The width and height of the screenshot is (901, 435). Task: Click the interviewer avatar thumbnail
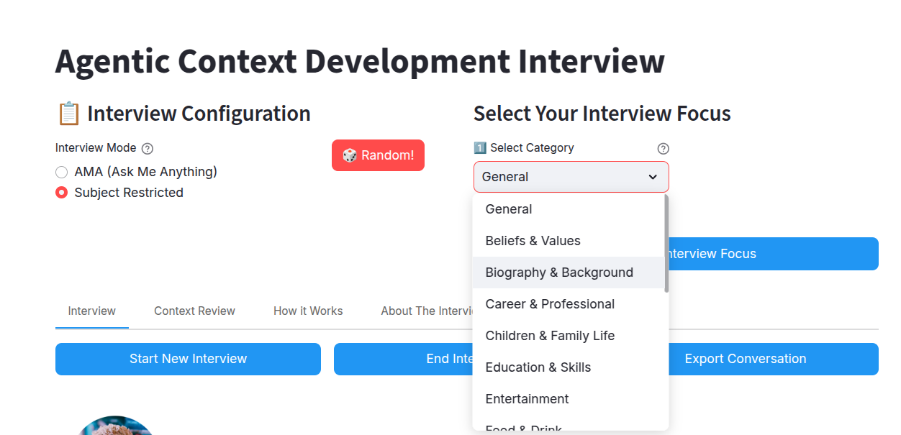[x=115, y=426]
